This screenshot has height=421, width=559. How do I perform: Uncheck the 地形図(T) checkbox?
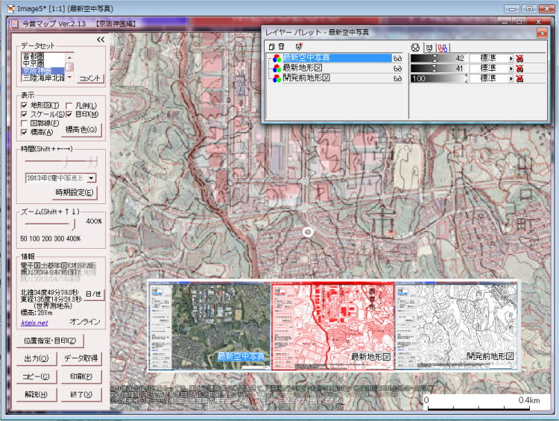(25, 106)
